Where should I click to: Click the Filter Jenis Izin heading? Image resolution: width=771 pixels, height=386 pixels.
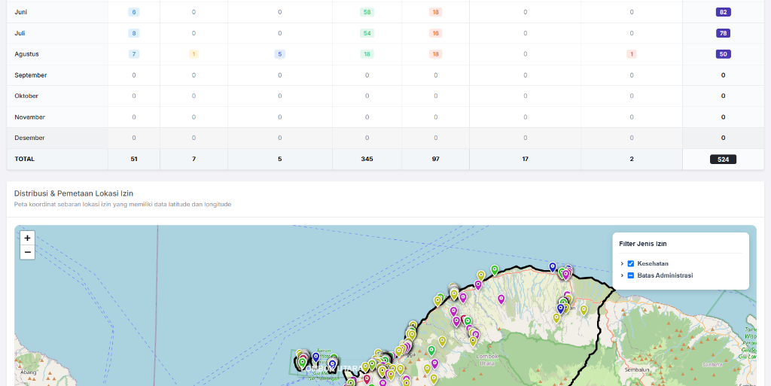(643, 244)
